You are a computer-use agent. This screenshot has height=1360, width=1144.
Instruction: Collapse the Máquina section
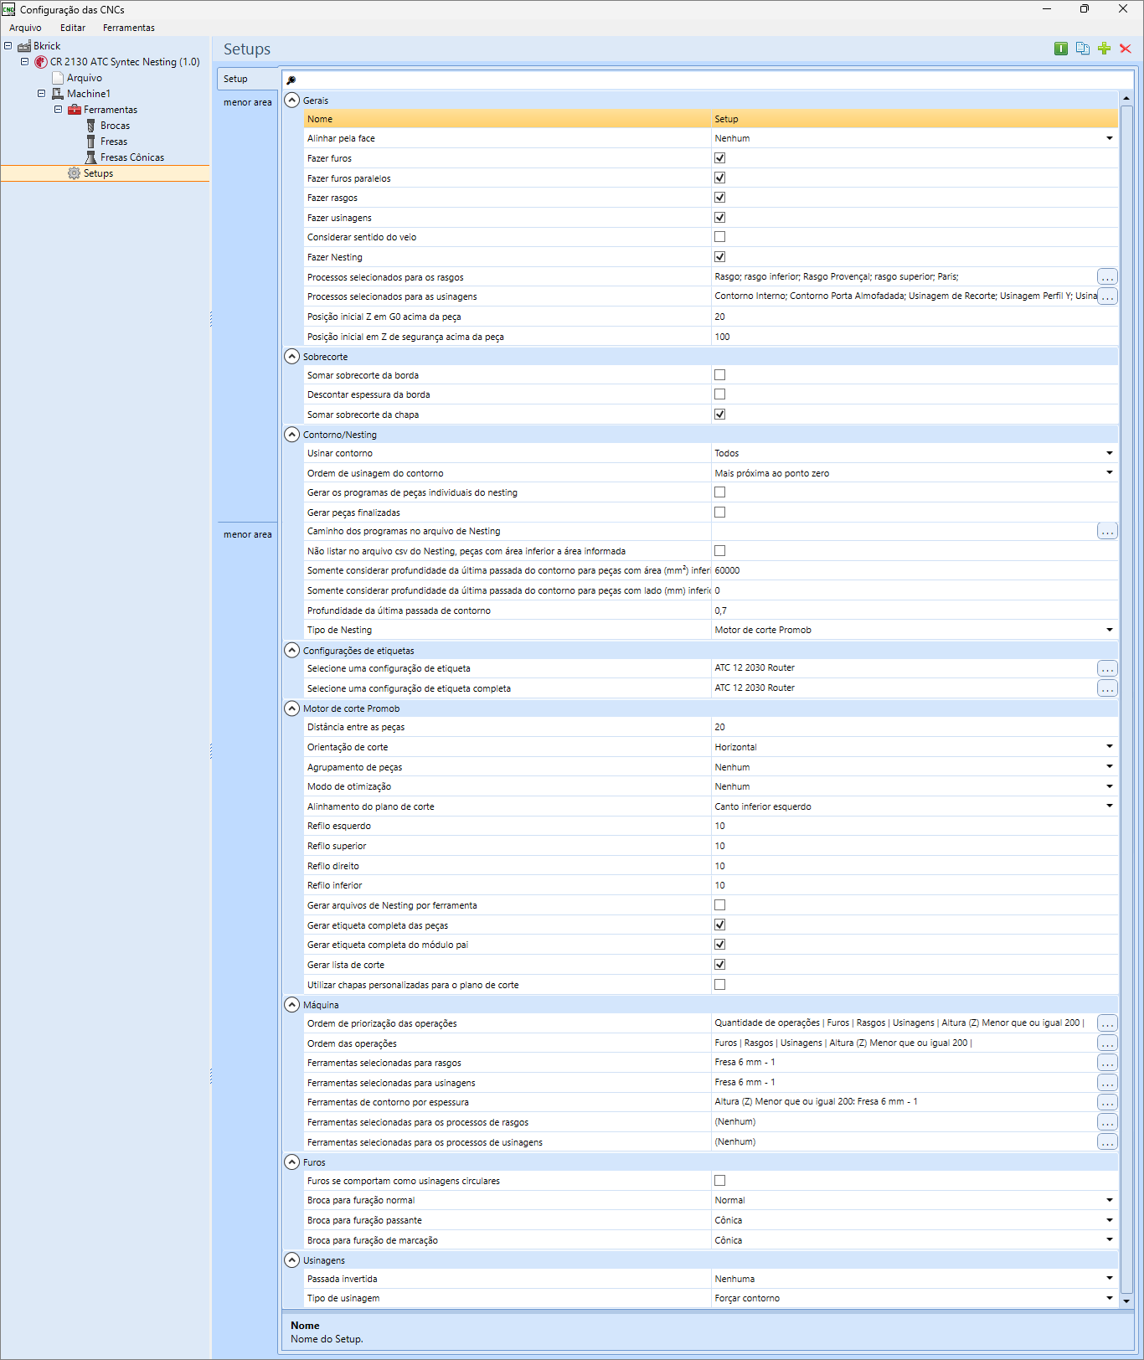[292, 1005]
